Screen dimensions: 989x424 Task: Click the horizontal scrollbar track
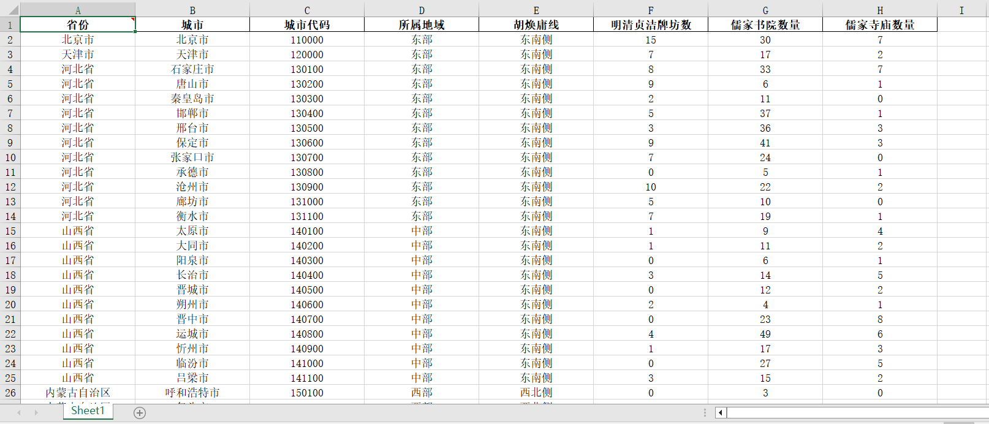(857, 413)
